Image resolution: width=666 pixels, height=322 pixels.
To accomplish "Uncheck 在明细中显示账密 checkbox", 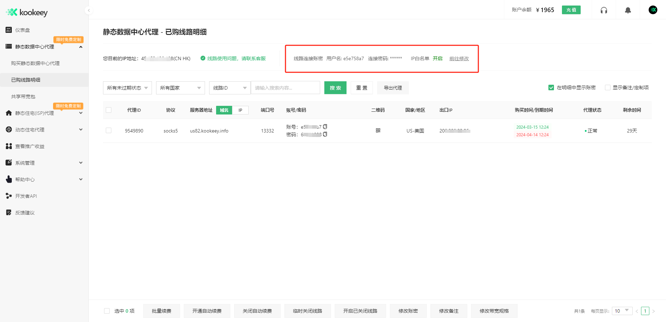I will [551, 88].
